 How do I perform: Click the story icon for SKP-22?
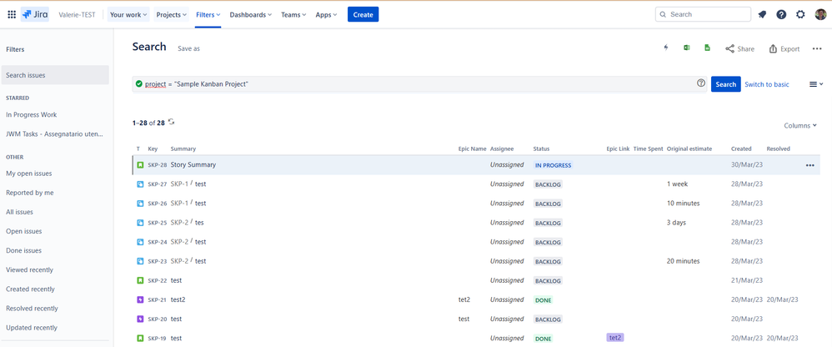(140, 280)
